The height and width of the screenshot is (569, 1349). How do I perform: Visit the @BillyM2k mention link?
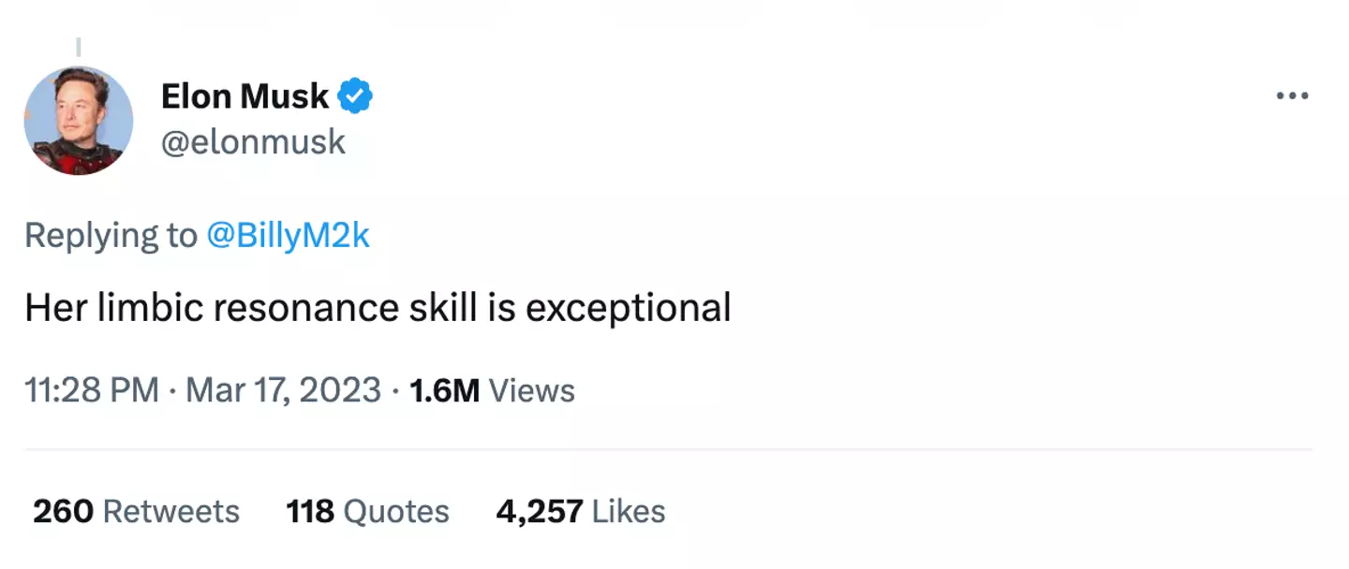pyautogui.click(x=288, y=236)
